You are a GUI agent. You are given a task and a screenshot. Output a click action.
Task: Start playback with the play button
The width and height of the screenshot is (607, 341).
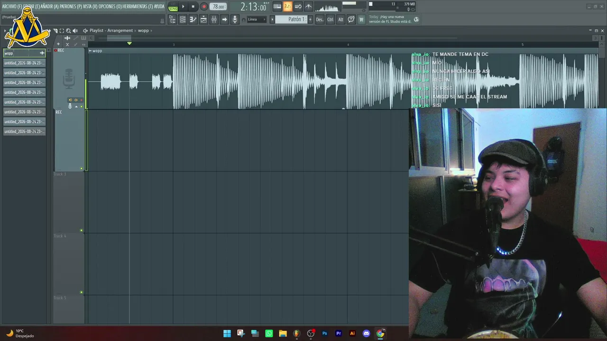tap(183, 7)
